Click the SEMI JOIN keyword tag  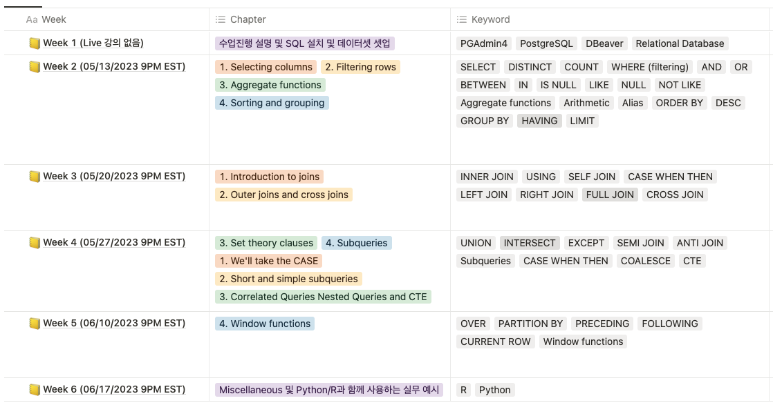[x=640, y=243]
